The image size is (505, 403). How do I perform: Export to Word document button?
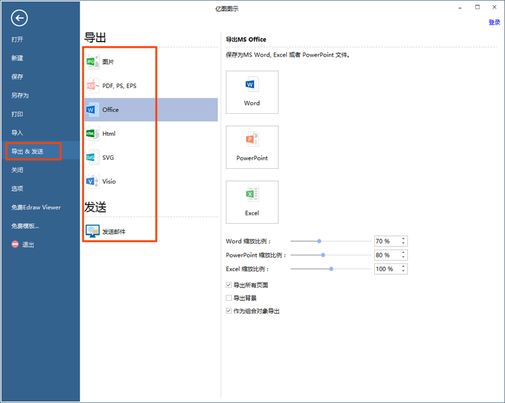[x=252, y=92]
